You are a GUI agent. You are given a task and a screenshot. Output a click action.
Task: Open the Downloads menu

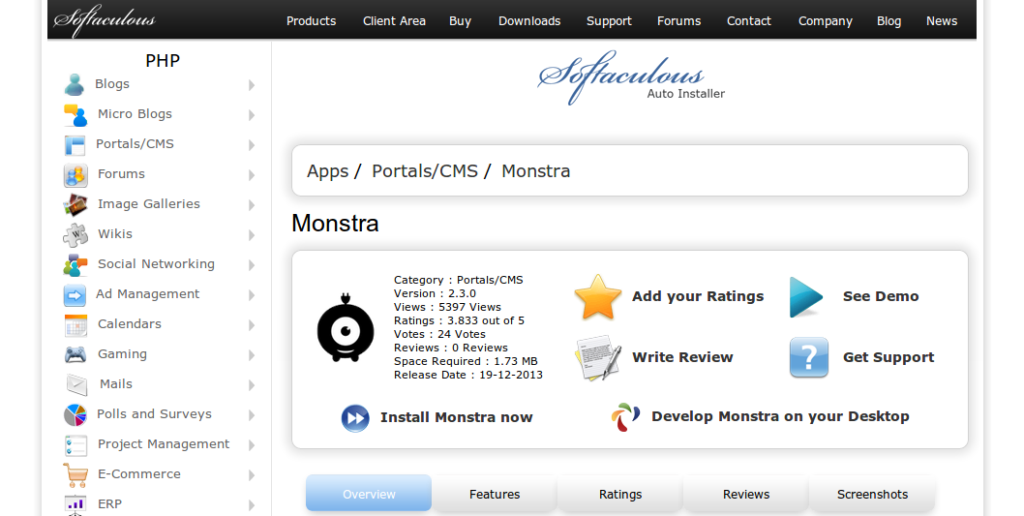pyautogui.click(x=529, y=21)
